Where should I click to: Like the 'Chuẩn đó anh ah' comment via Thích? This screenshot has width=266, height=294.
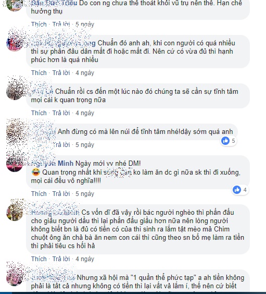[39, 73]
